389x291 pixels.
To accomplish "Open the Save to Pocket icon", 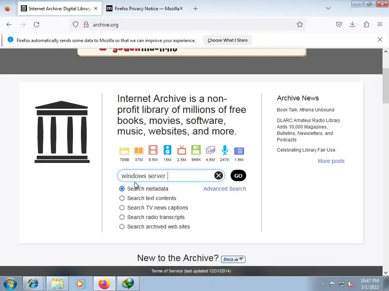I will (x=339, y=24).
